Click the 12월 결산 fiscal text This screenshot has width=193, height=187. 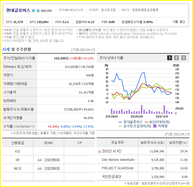tap(179, 22)
